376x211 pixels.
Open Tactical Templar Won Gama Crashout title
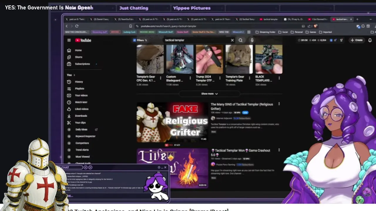coord(241,152)
